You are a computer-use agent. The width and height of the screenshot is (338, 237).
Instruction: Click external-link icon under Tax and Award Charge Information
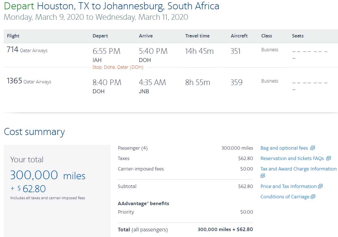point(263,176)
